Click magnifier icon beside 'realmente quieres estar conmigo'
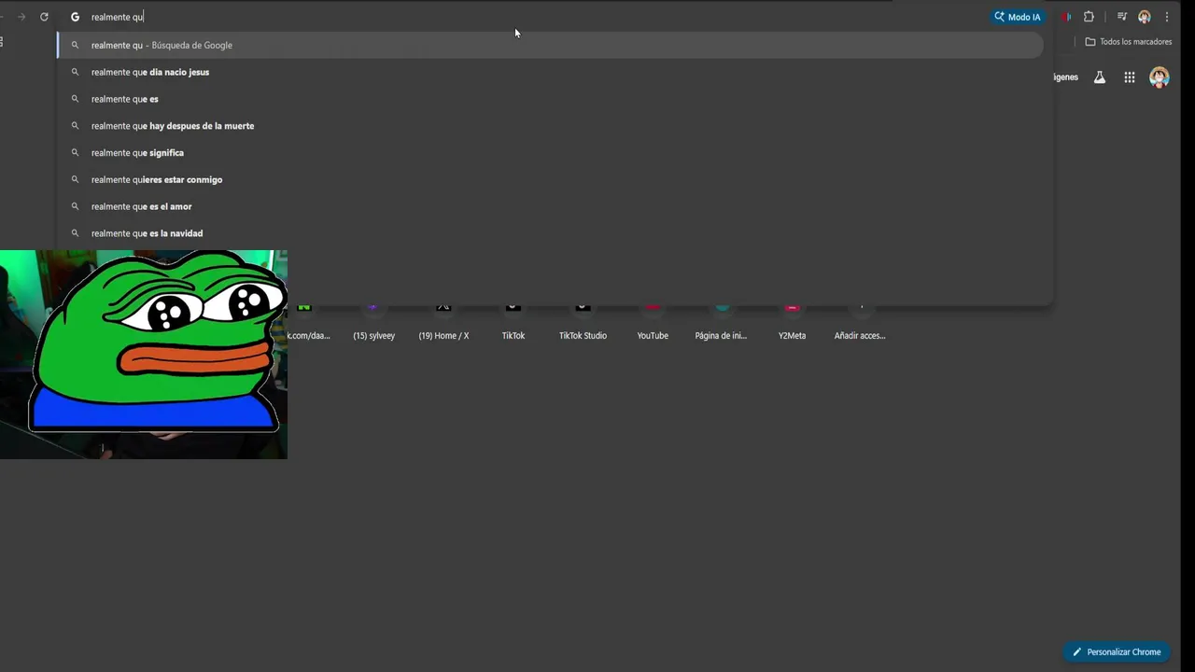This screenshot has height=672, width=1195. tap(75, 179)
